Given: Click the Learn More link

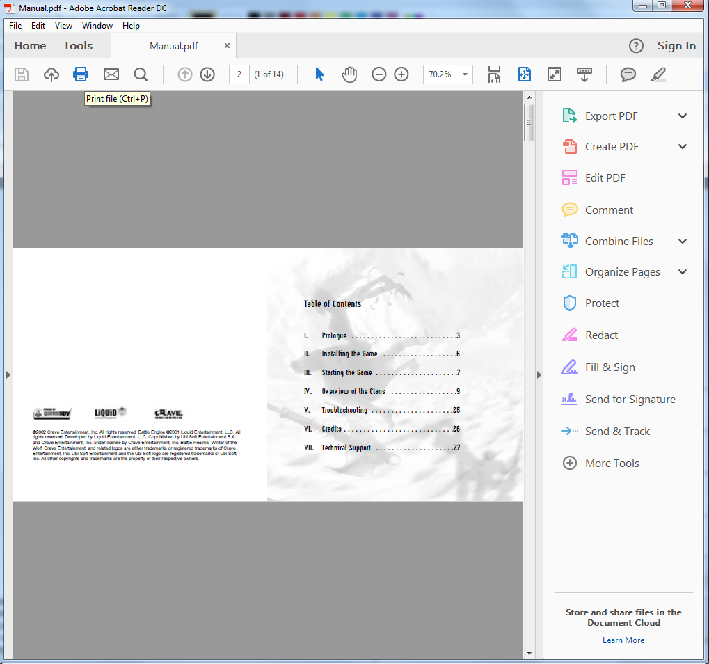Looking at the screenshot, I should 623,640.
